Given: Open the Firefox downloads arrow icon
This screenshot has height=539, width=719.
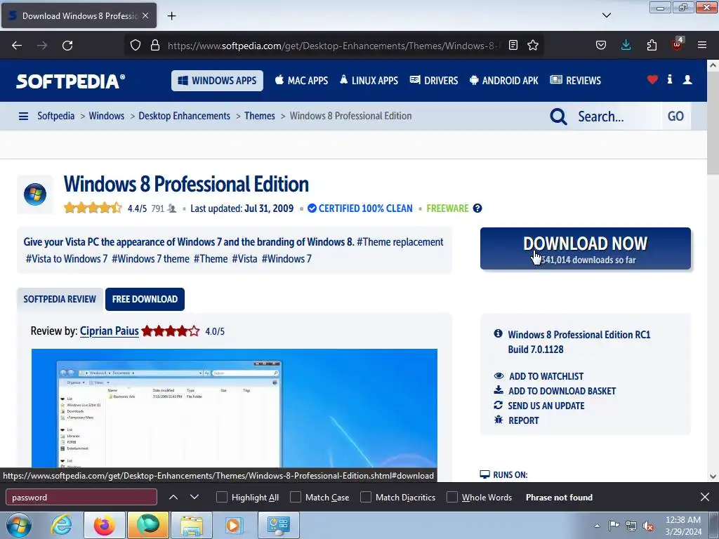Looking at the screenshot, I should coord(626,45).
